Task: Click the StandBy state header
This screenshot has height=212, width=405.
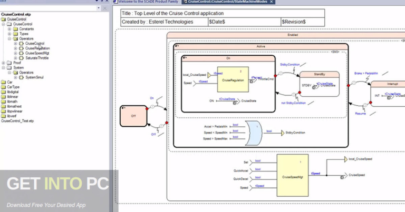Action: click(320, 74)
